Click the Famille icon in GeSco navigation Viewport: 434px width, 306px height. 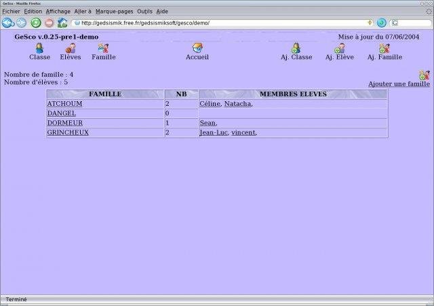(104, 48)
